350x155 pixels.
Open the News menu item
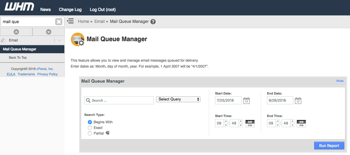(46, 9)
